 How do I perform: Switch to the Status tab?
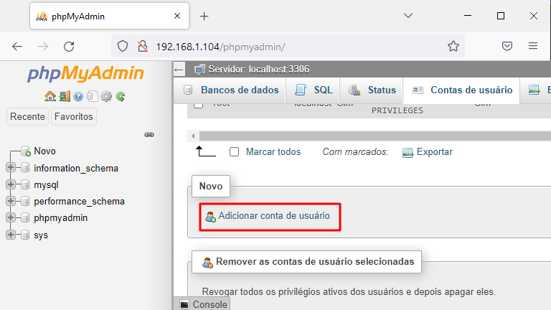click(x=372, y=90)
